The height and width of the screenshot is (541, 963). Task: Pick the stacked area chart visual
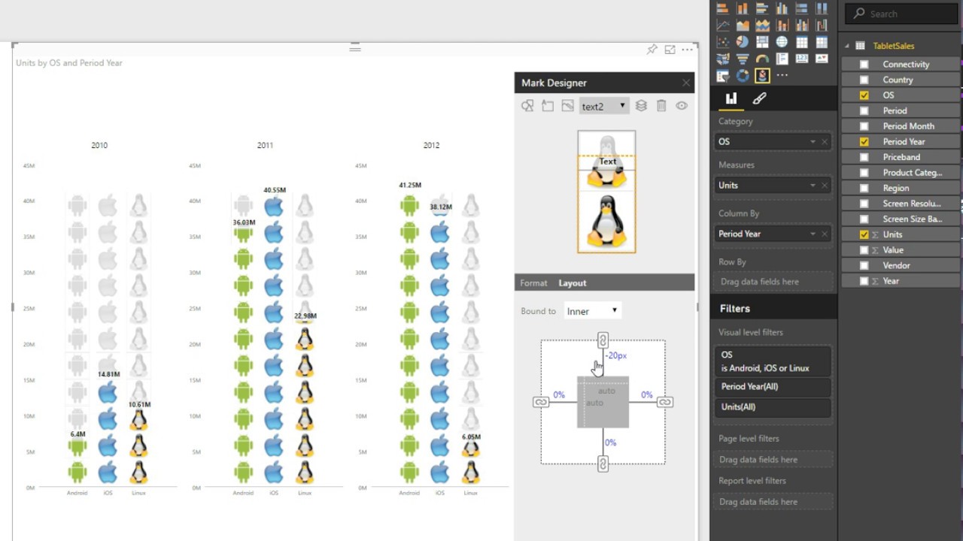762,26
